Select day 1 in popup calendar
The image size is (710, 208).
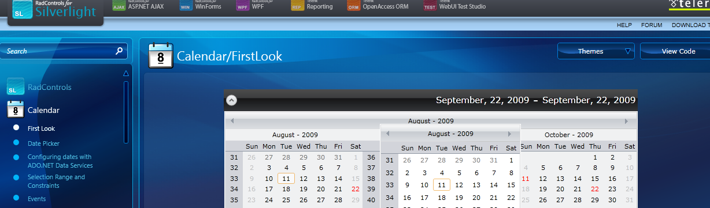coord(511,160)
